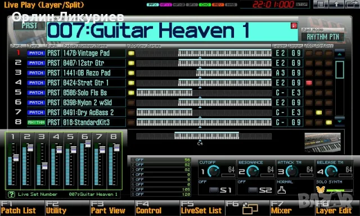Click the IFX effect indicator
The height and width of the screenshot is (216, 360).
(192, 4)
